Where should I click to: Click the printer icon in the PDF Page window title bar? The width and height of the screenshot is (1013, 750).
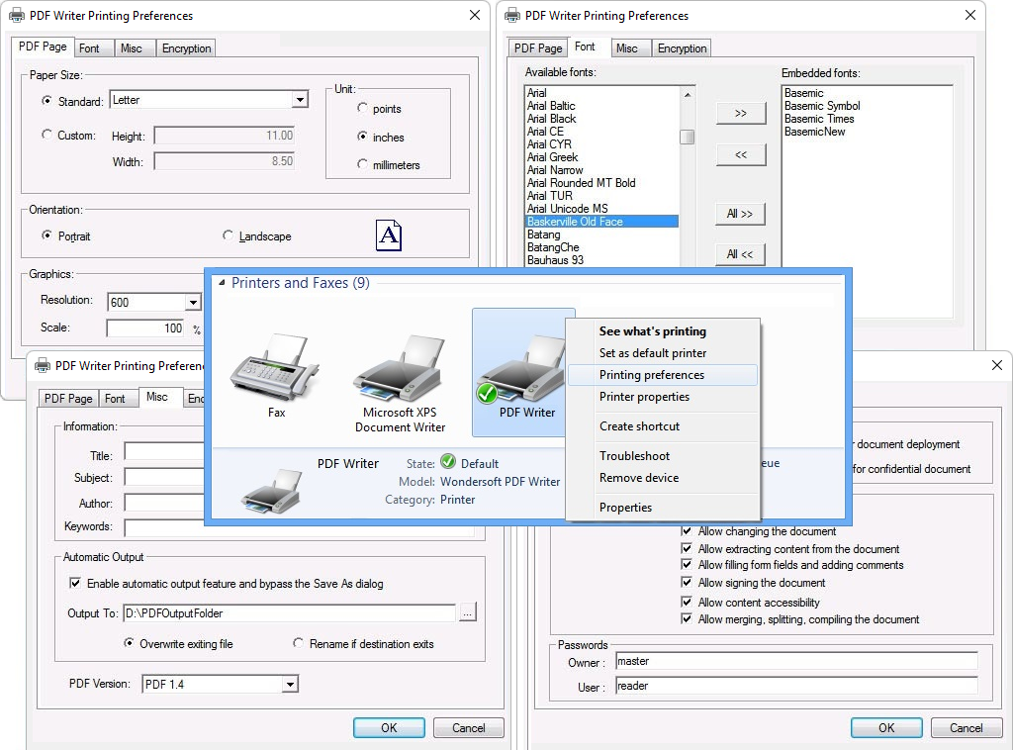point(16,15)
